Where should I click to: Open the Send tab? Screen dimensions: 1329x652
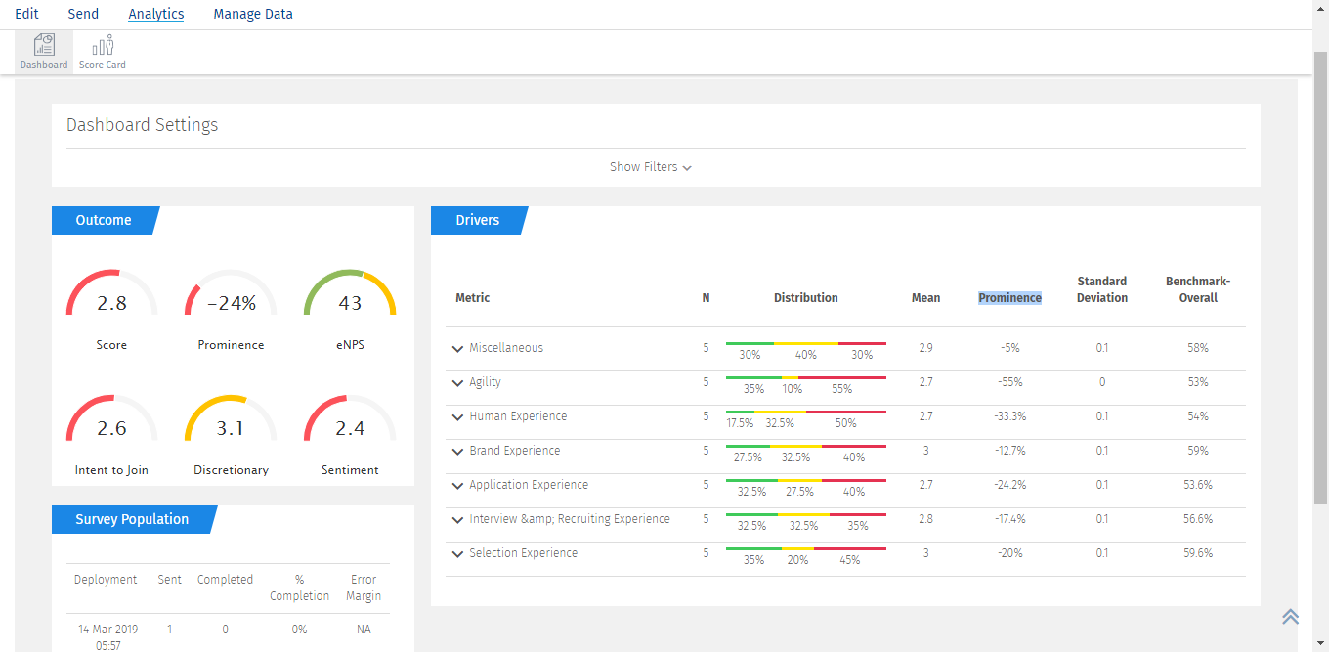coord(83,14)
